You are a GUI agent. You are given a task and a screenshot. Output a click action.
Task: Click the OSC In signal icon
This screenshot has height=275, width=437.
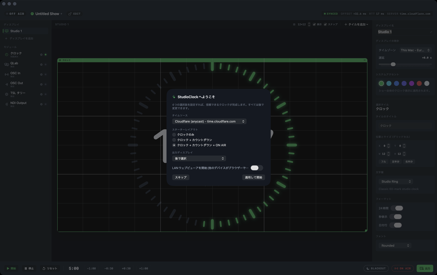[7, 74]
